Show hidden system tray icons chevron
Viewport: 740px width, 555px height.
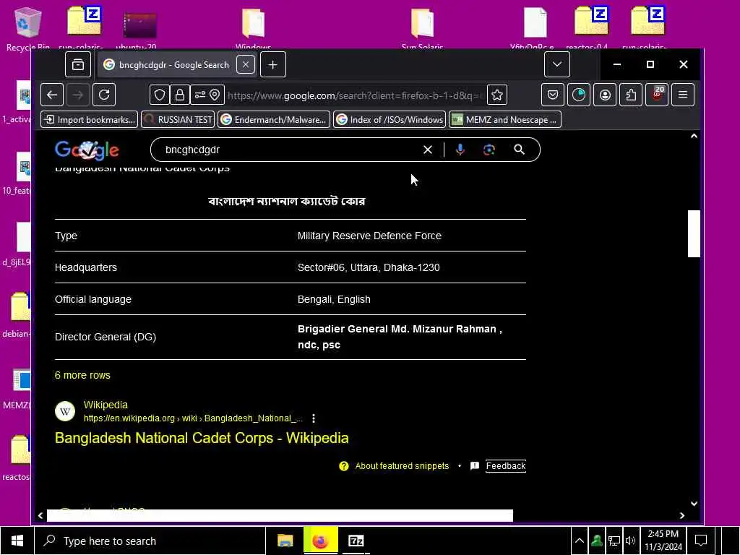pos(580,541)
